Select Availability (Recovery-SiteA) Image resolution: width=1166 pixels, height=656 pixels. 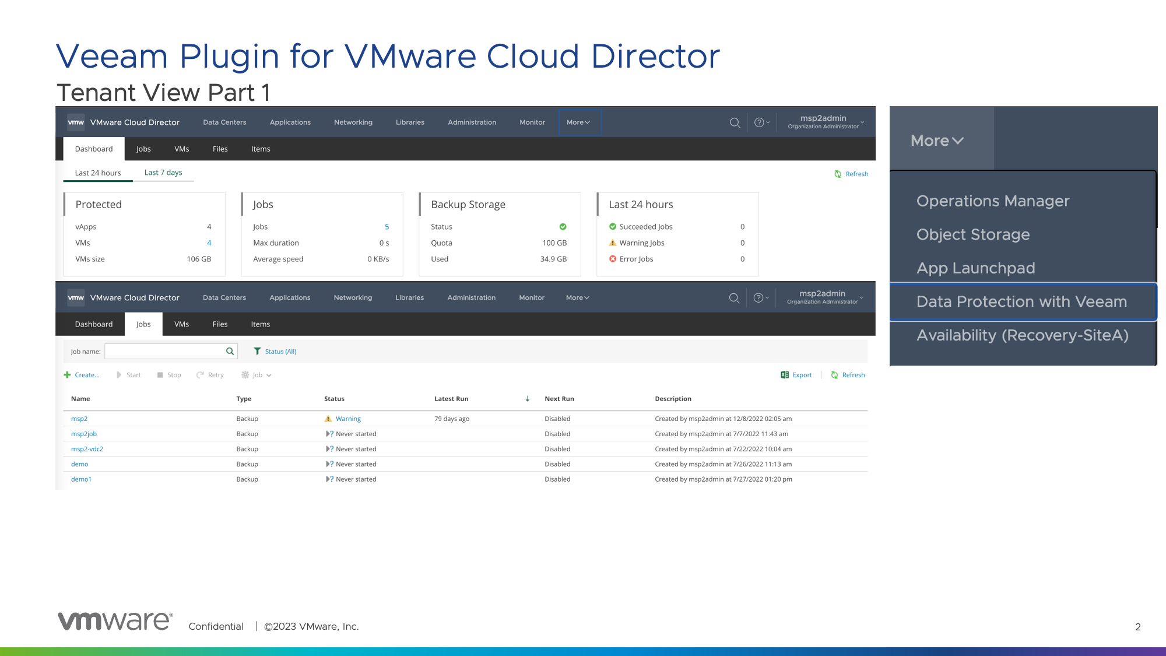point(1023,335)
